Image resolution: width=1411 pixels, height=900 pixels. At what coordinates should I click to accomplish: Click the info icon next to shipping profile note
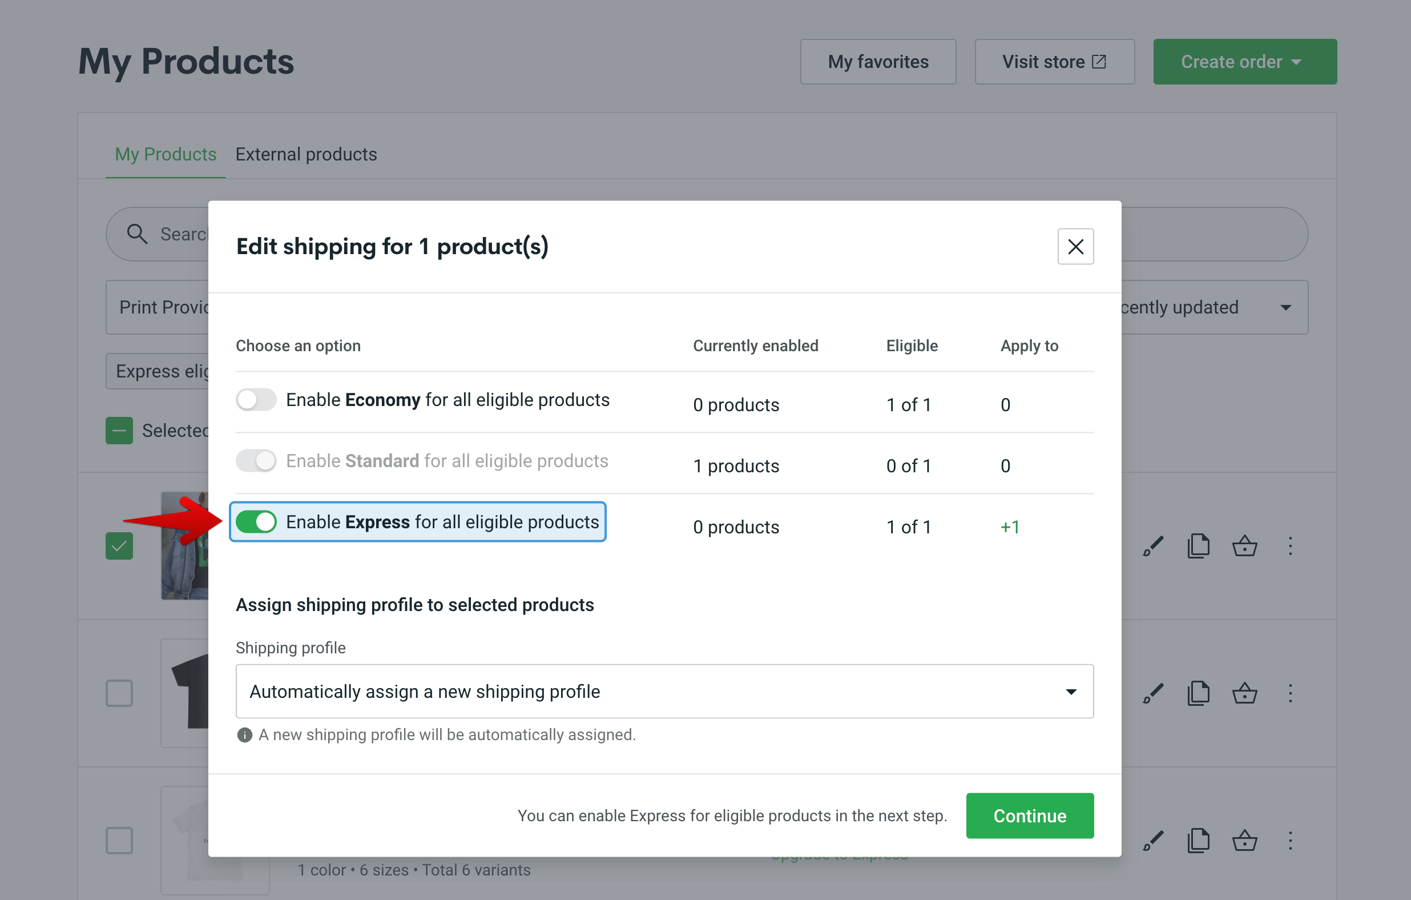point(244,734)
